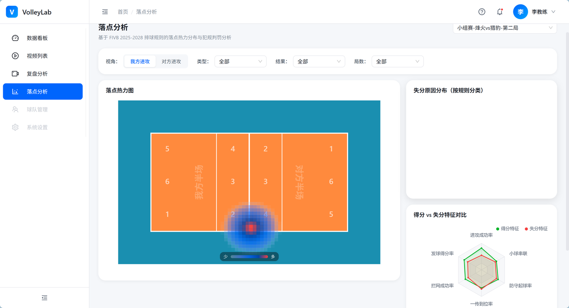The height and width of the screenshot is (308, 569).
Task: Click 发球得分率 radar axis label
Action: [442, 253]
